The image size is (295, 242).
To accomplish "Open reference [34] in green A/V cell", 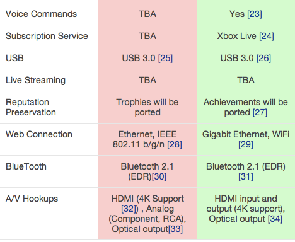I will [275, 219].
